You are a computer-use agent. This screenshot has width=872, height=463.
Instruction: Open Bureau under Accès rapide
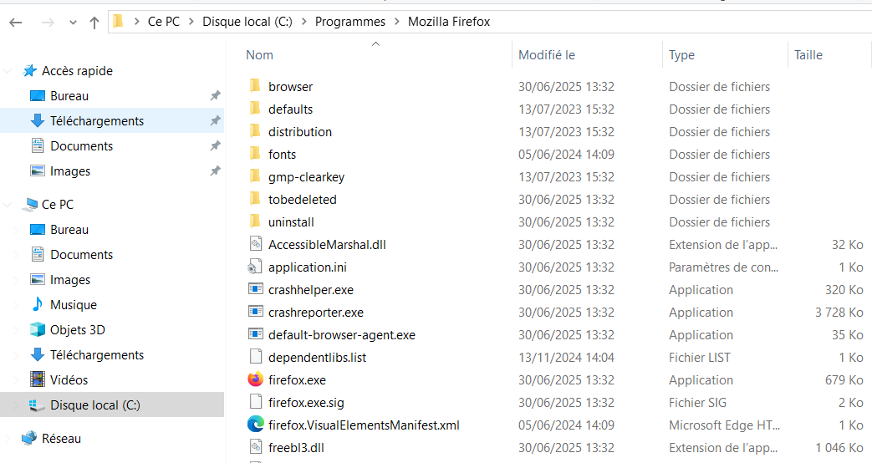(x=69, y=96)
